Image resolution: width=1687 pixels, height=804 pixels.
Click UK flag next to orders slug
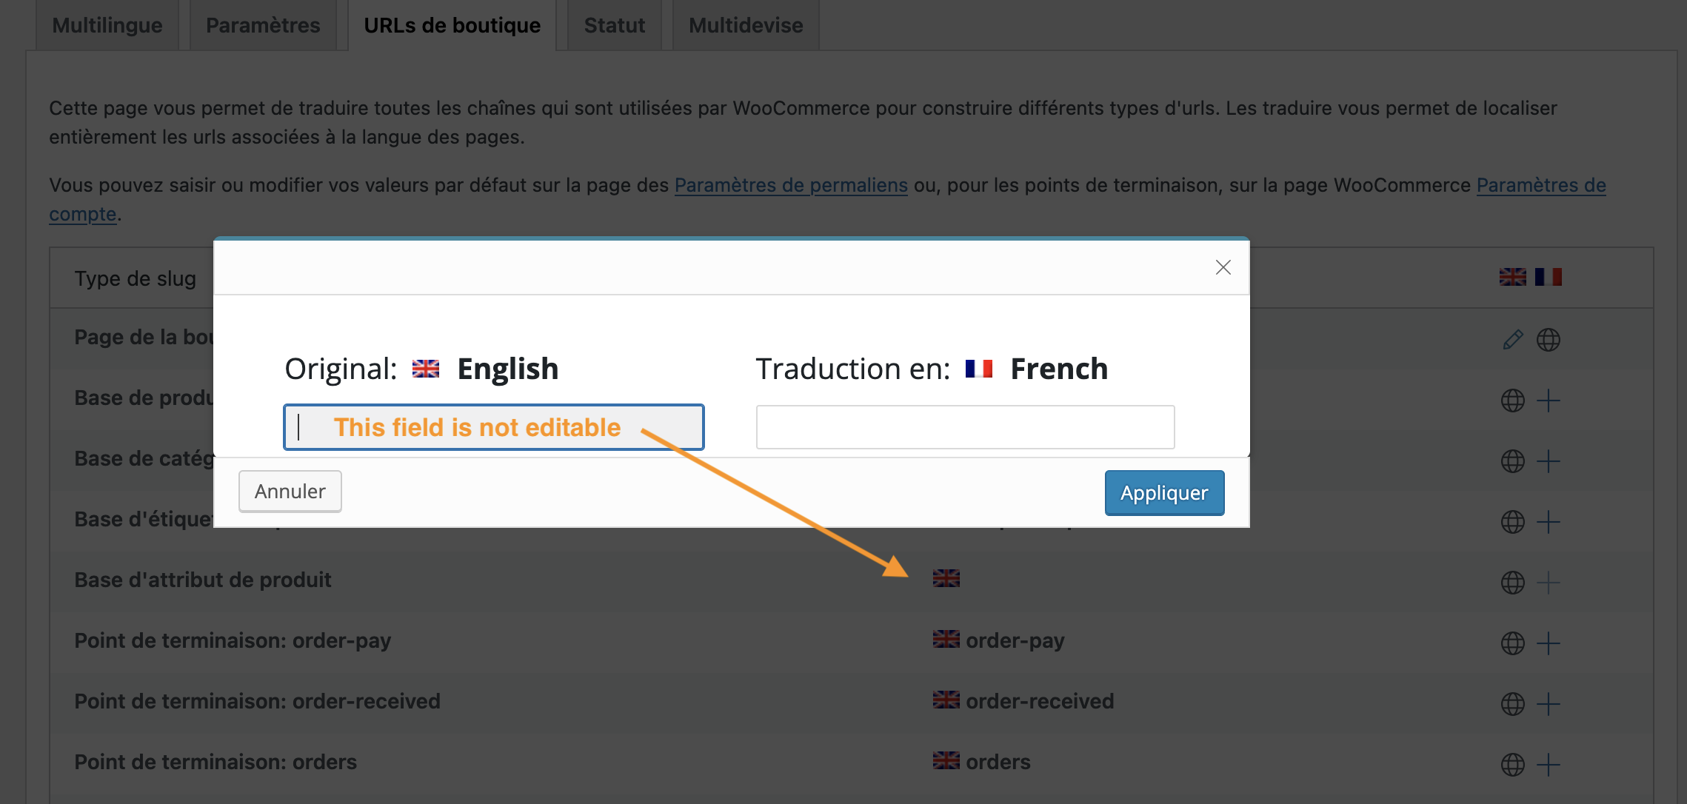pyautogui.click(x=946, y=760)
